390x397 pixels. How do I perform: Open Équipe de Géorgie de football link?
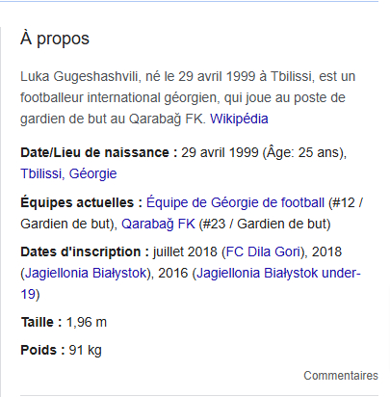click(x=235, y=202)
